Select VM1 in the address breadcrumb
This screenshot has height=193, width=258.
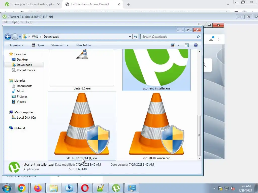coord(35,37)
